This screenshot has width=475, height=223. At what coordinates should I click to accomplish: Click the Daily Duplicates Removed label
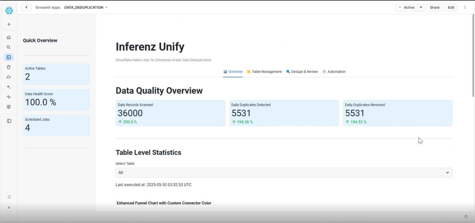coord(365,105)
